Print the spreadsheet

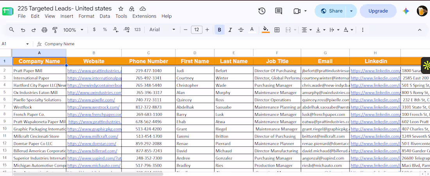tap(45, 30)
